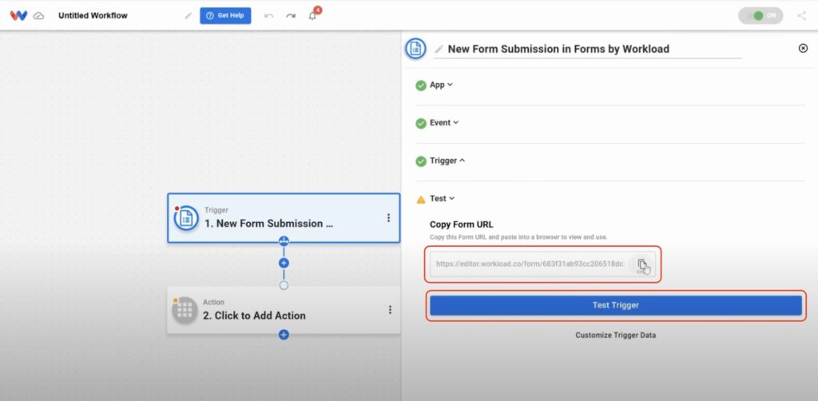Click the cloud save status icon
Image resolution: width=818 pixels, height=401 pixels.
point(38,16)
